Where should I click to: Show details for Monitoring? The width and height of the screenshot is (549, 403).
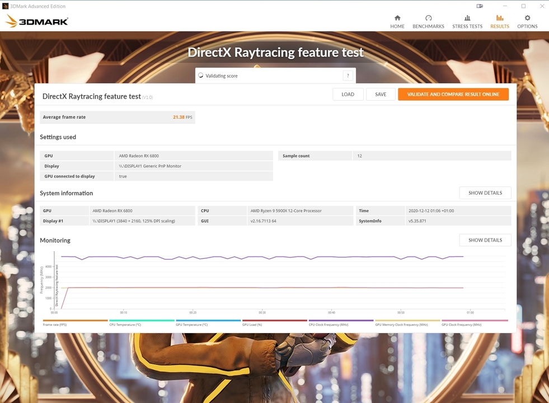click(x=485, y=240)
